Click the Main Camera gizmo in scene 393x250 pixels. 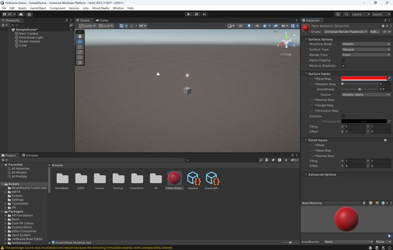point(158,74)
